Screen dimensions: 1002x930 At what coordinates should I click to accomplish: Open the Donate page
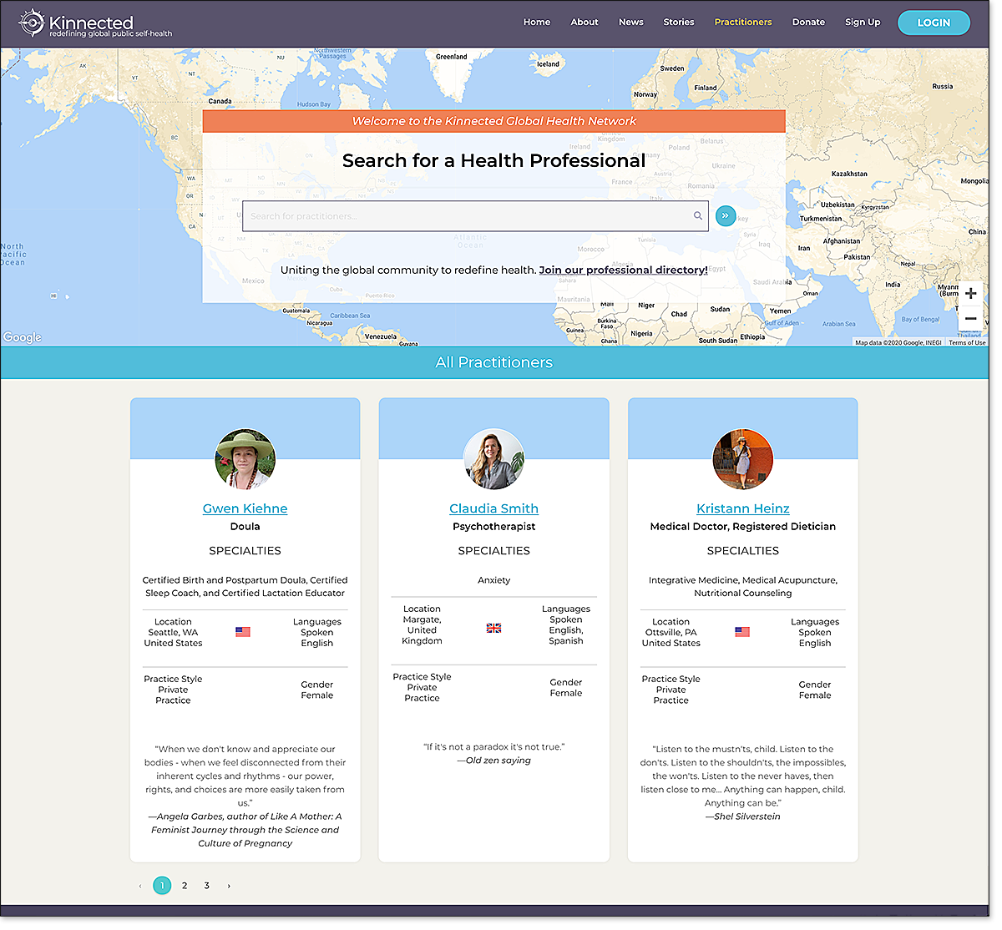pyautogui.click(x=808, y=23)
